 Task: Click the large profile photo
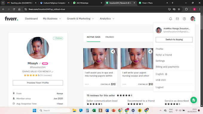click(38, 48)
